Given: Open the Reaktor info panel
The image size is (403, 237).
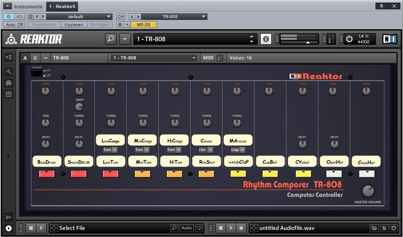Looking at the screenshot, I should click(x=266, y=39).
